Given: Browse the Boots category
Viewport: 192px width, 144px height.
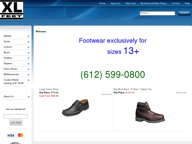Looking at the screenshot, I should point(7,53).
